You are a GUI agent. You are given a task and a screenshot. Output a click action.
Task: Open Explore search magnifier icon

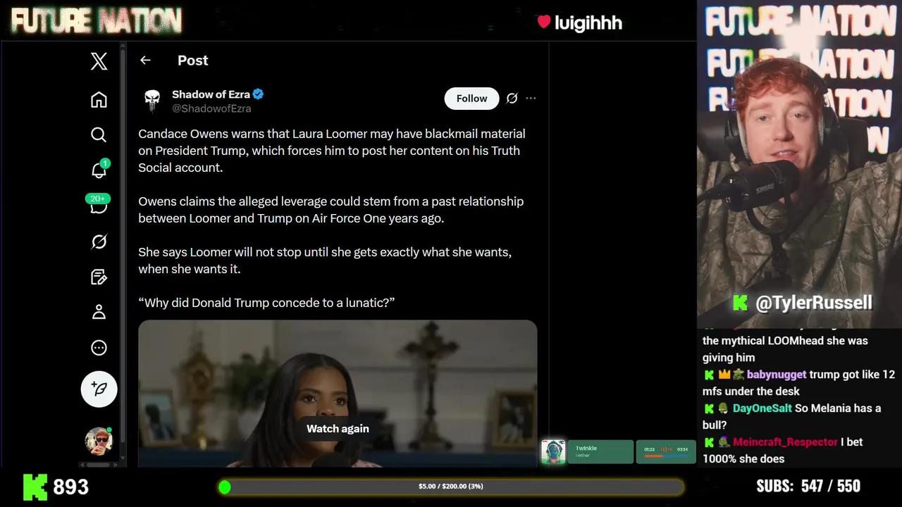point(99,134)
